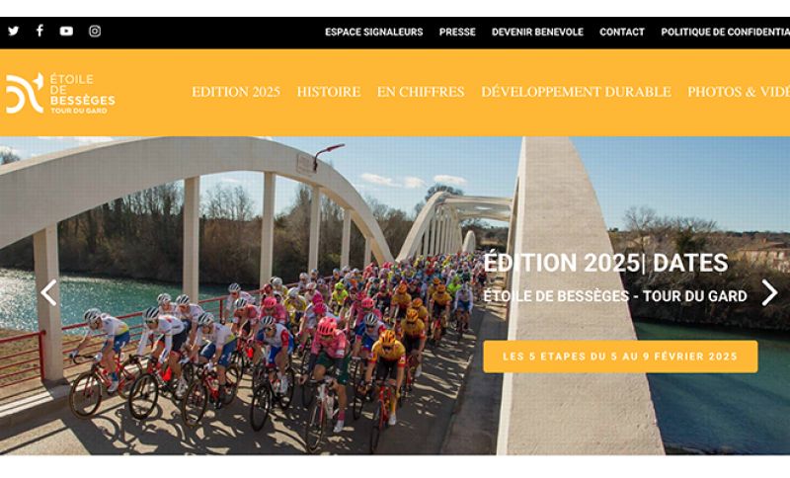The image size is (790, 478).
Task: Visit the YouTube channel icon
Action: pyautogui.click(x=66, y=32)
